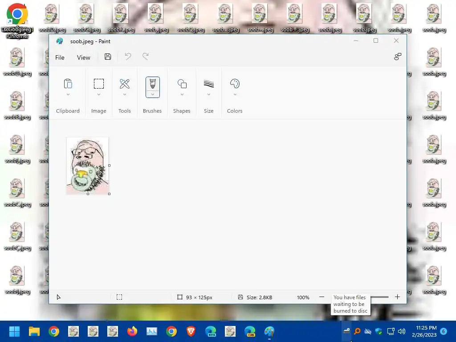Click the Redo arrow icon
The image size is (456, 342).
pyautogui.click(x=146, y=57)
